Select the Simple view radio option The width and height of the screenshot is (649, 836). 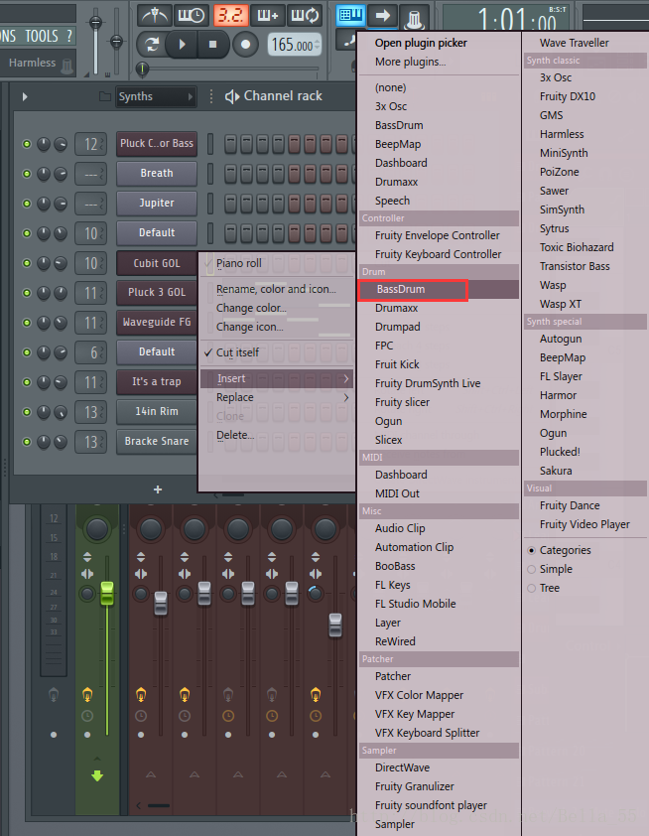point(531,570)
